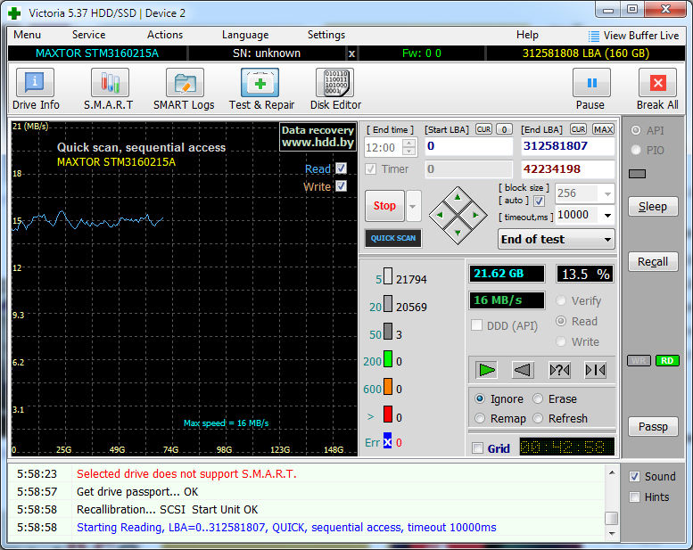Click the Break All icon

[x=657, y=83]
